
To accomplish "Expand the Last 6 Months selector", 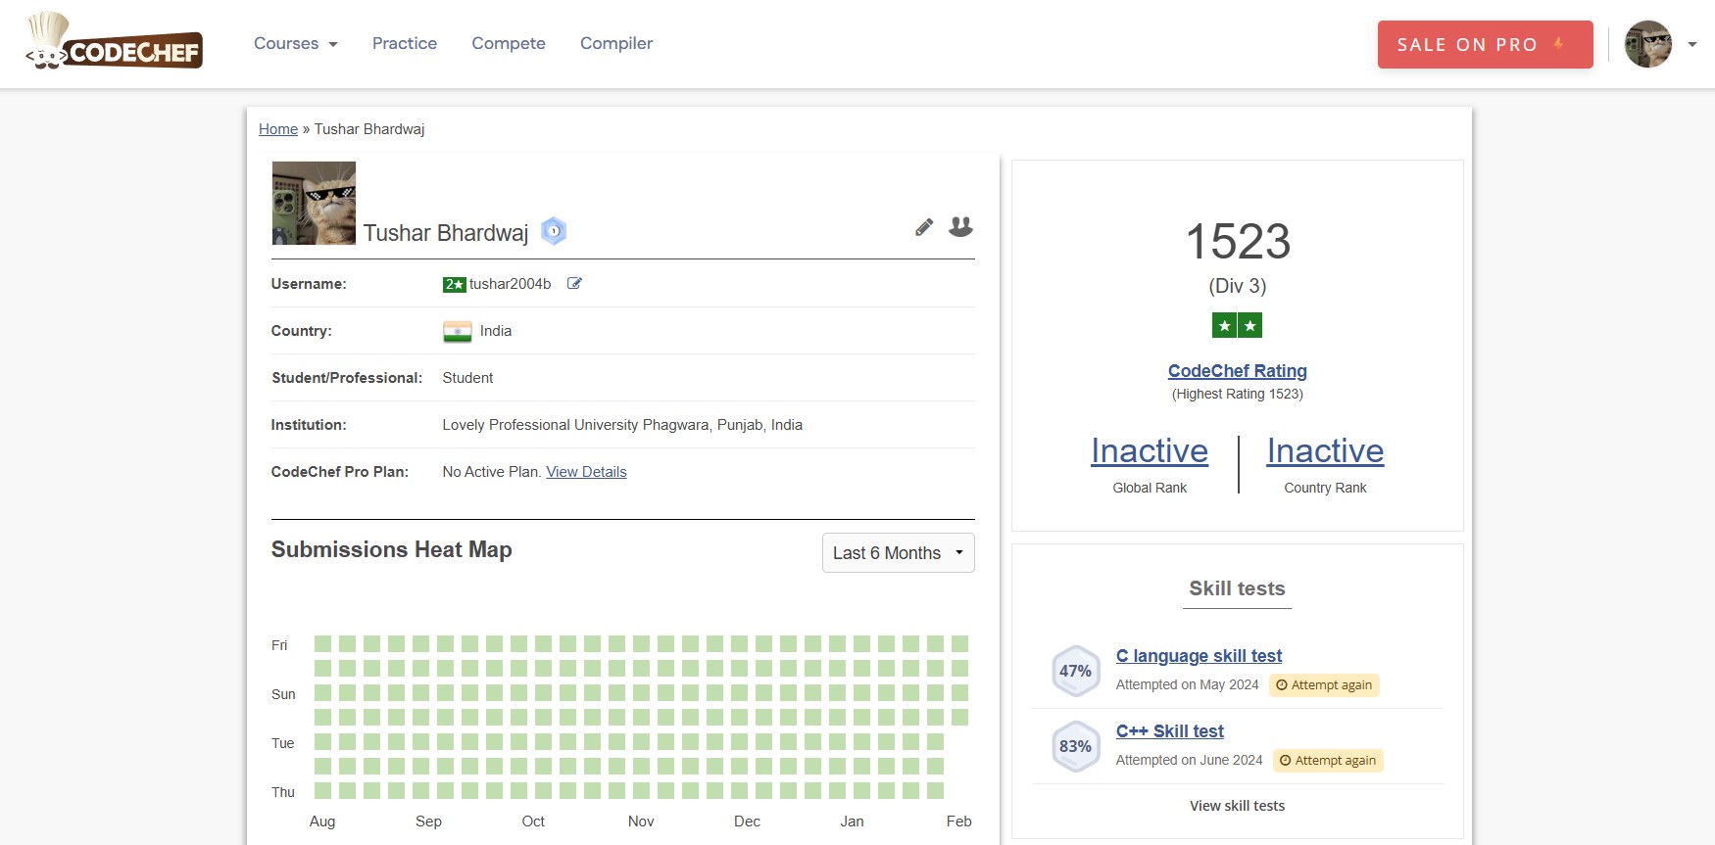I will (x=898, y=553).
